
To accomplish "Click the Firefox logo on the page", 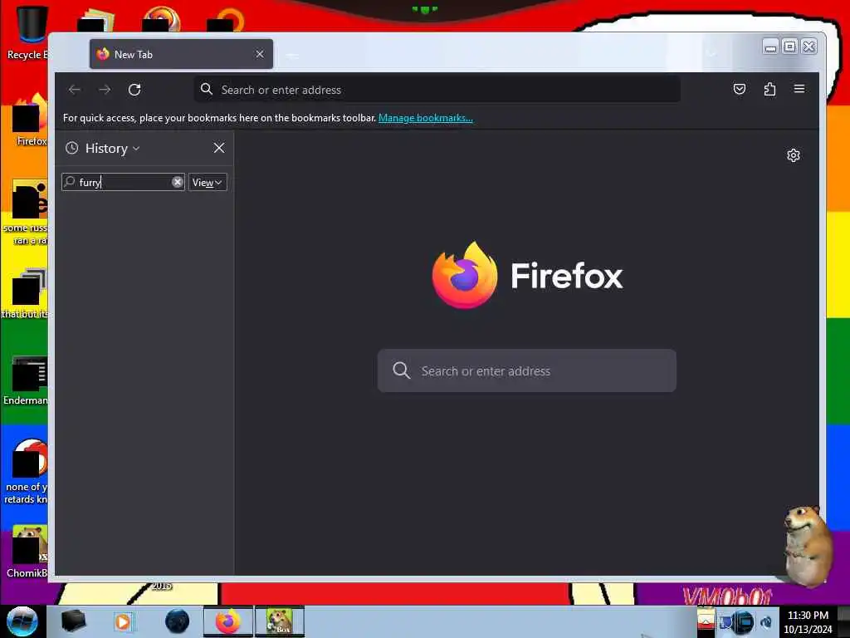I will pyautogui.click(x=464, y=275).
